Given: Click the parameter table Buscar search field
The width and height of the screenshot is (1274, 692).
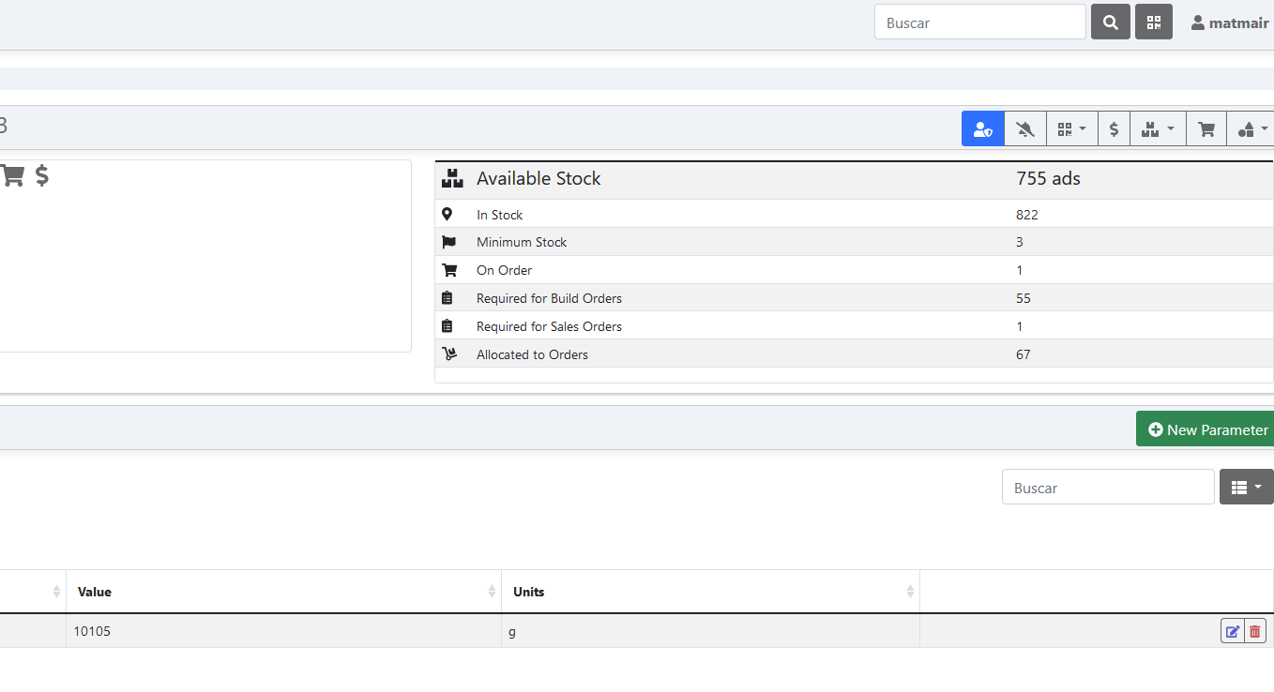Looking at the screenshot, I should click(x=1108, y=487).
